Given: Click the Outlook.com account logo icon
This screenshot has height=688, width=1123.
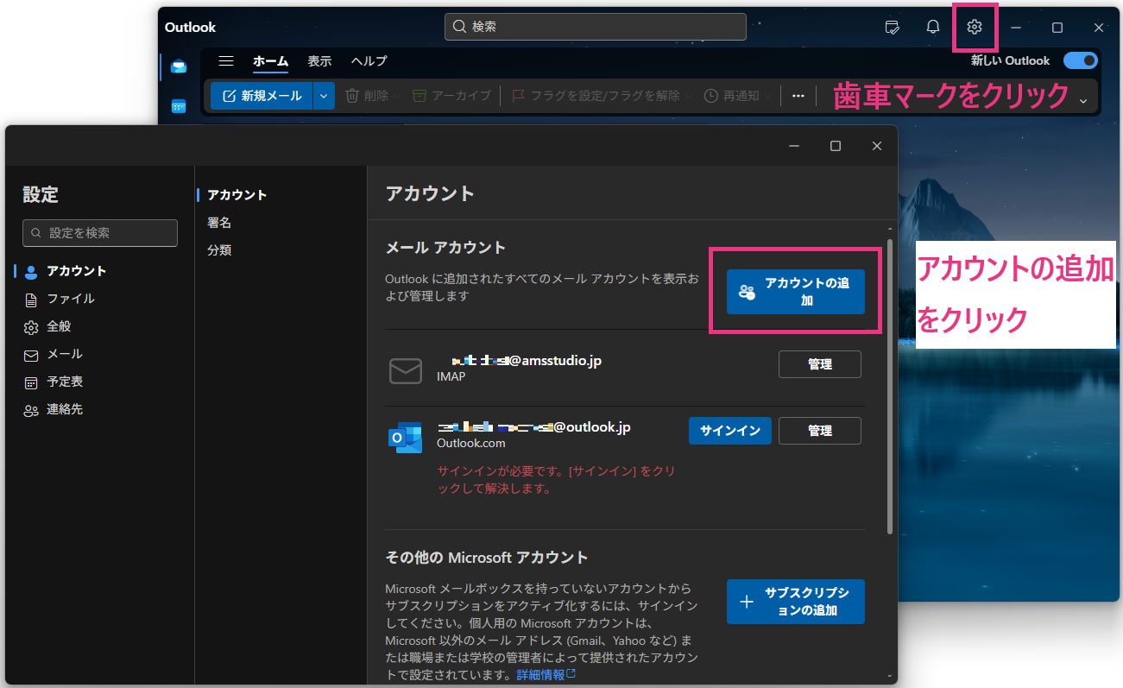Looking at the screenshot, I should [405, 438].
